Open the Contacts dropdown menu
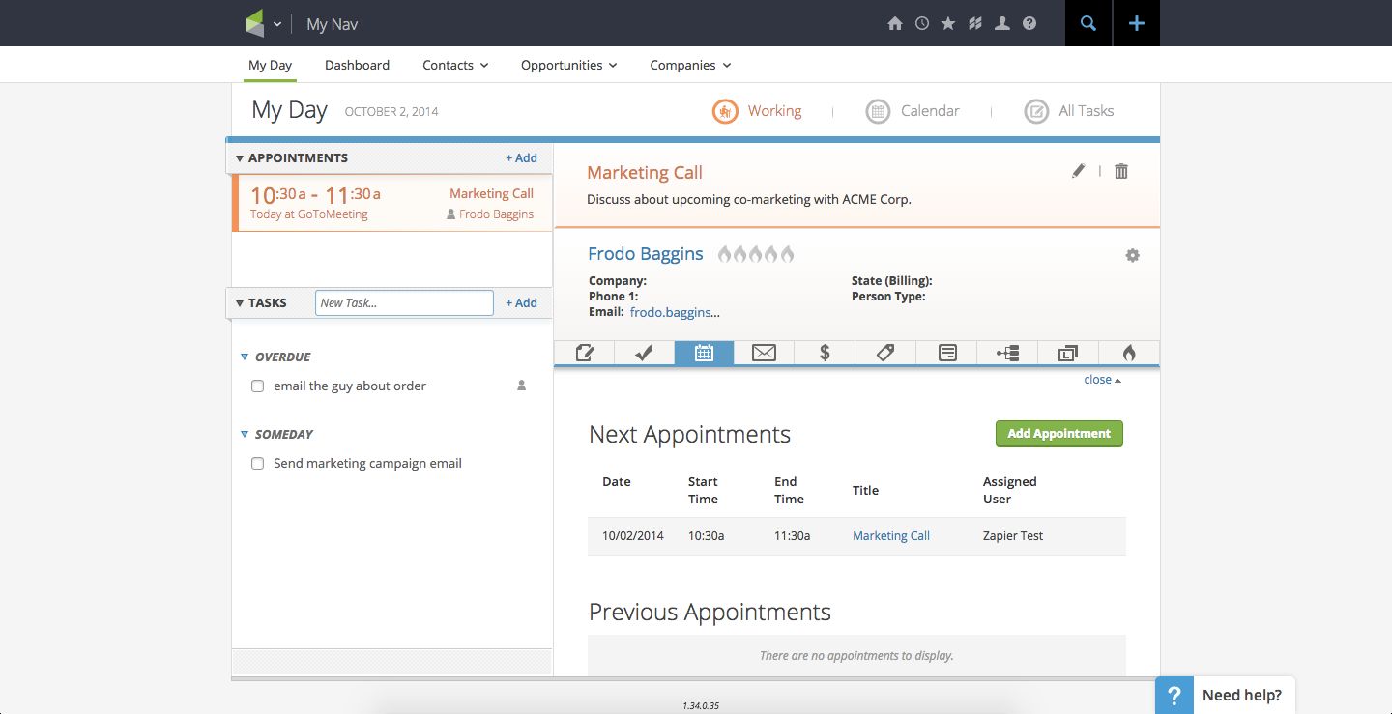1392x714 pixels. coord(455,65)
